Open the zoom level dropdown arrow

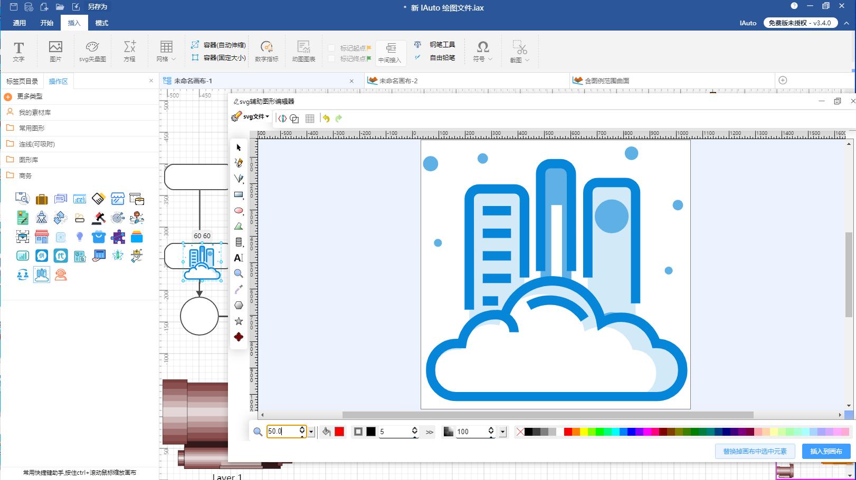(x=311, y=432)
